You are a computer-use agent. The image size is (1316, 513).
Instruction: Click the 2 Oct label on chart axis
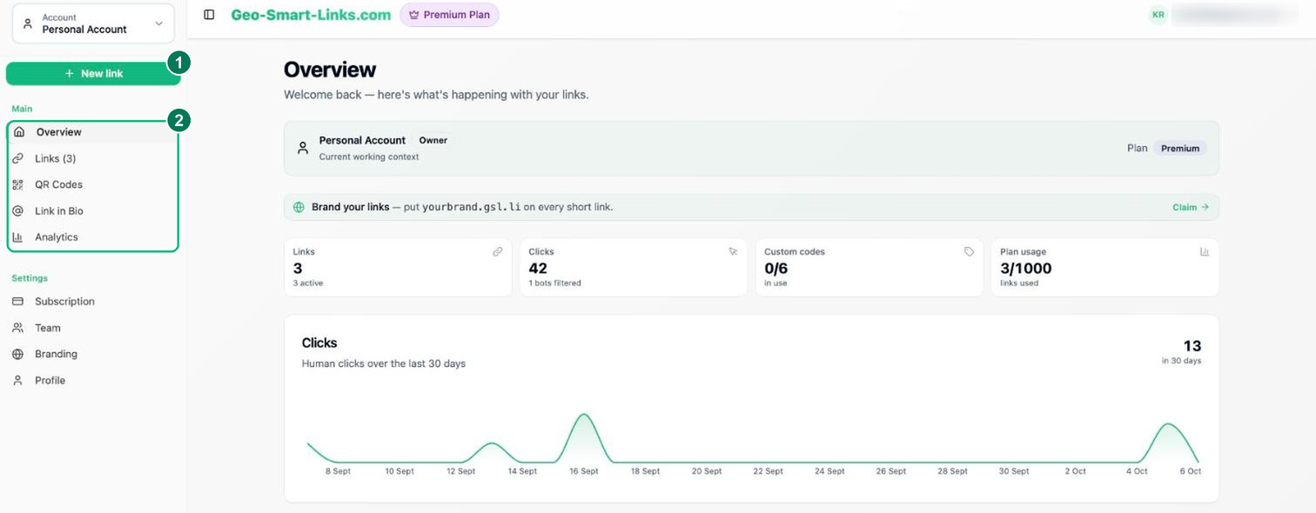(x=1076, y=471)
